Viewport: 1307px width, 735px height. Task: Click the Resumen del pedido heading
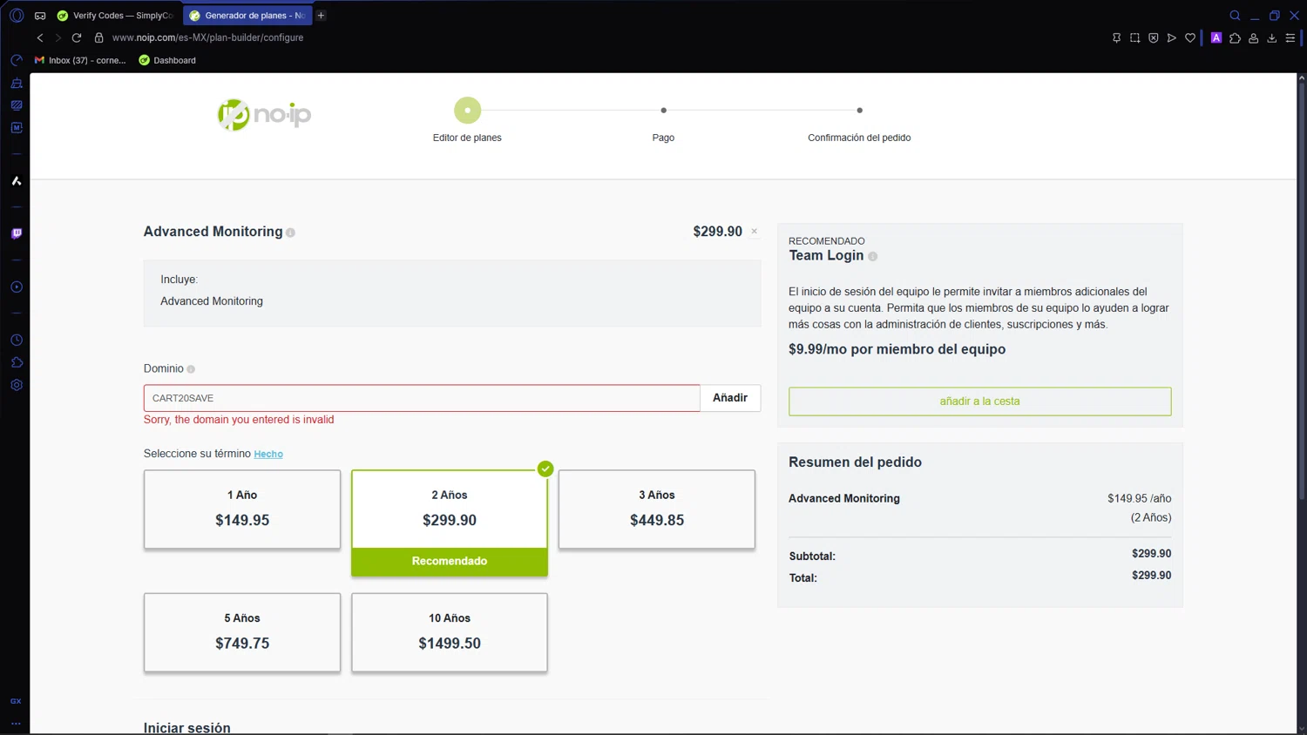[855, 462]
